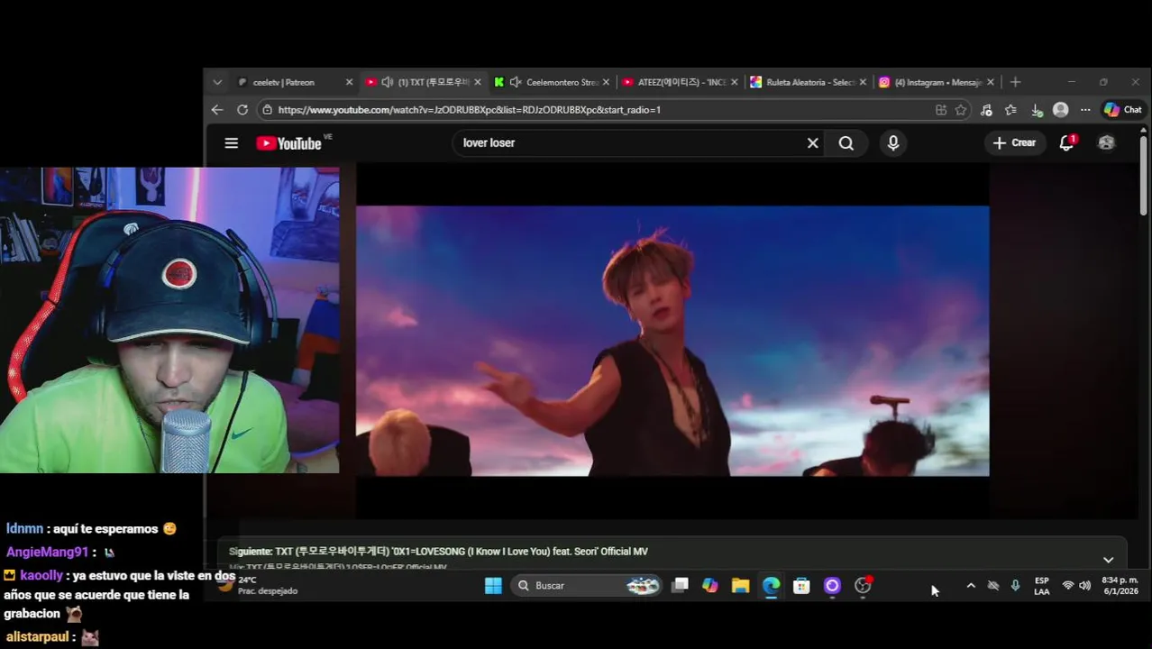The height and width of the screenshot is (649, 1152).
Task: Open File Explorer from taskbar
Action: [x=741, y=586]
